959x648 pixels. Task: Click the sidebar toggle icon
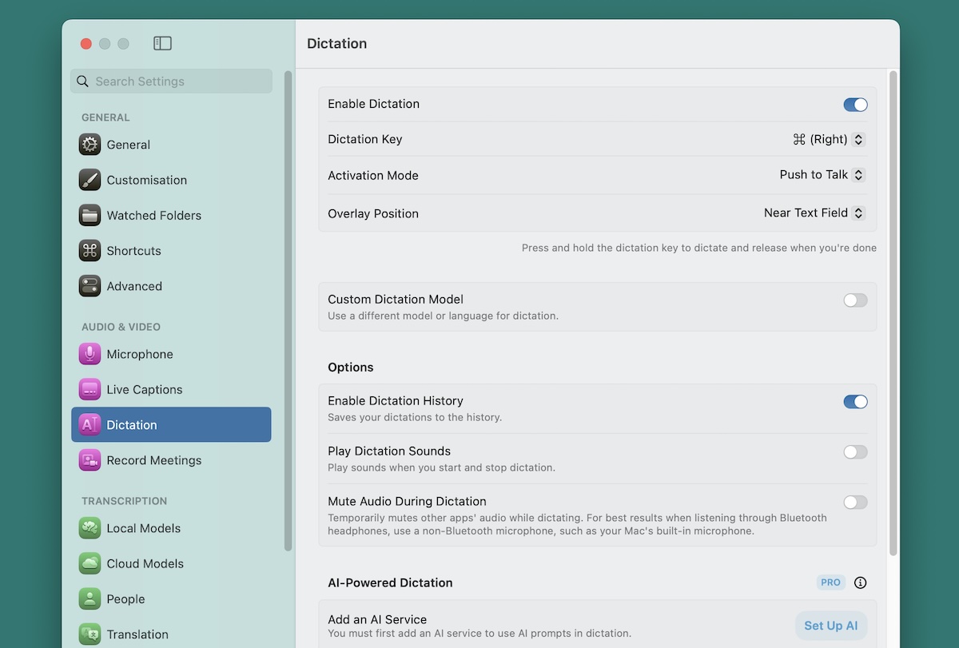[162, 43]
